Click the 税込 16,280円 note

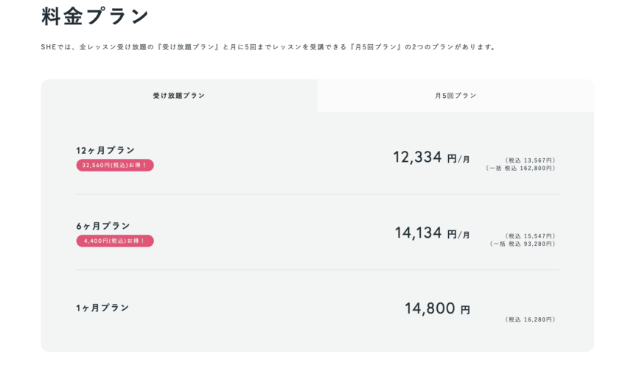click(530, 319)
